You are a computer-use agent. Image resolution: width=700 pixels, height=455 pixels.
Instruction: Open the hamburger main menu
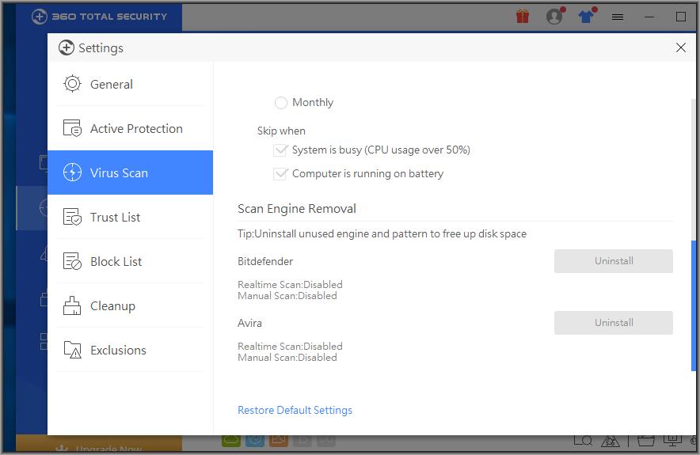(618, 16)
